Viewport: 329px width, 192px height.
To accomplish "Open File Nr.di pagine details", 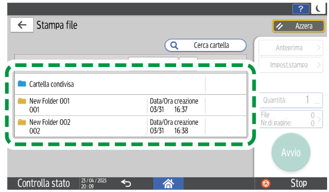I will [291, 119].
